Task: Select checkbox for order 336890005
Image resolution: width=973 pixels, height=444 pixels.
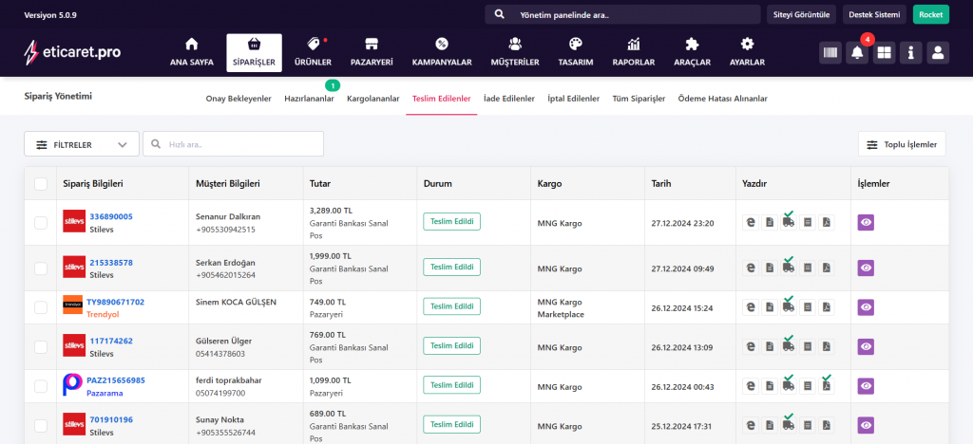Action: 40,223
